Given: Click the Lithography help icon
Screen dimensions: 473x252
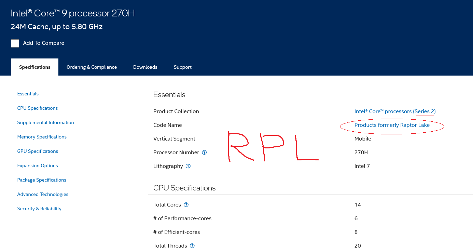Looking at the screenshot, I should pos(188,166).
